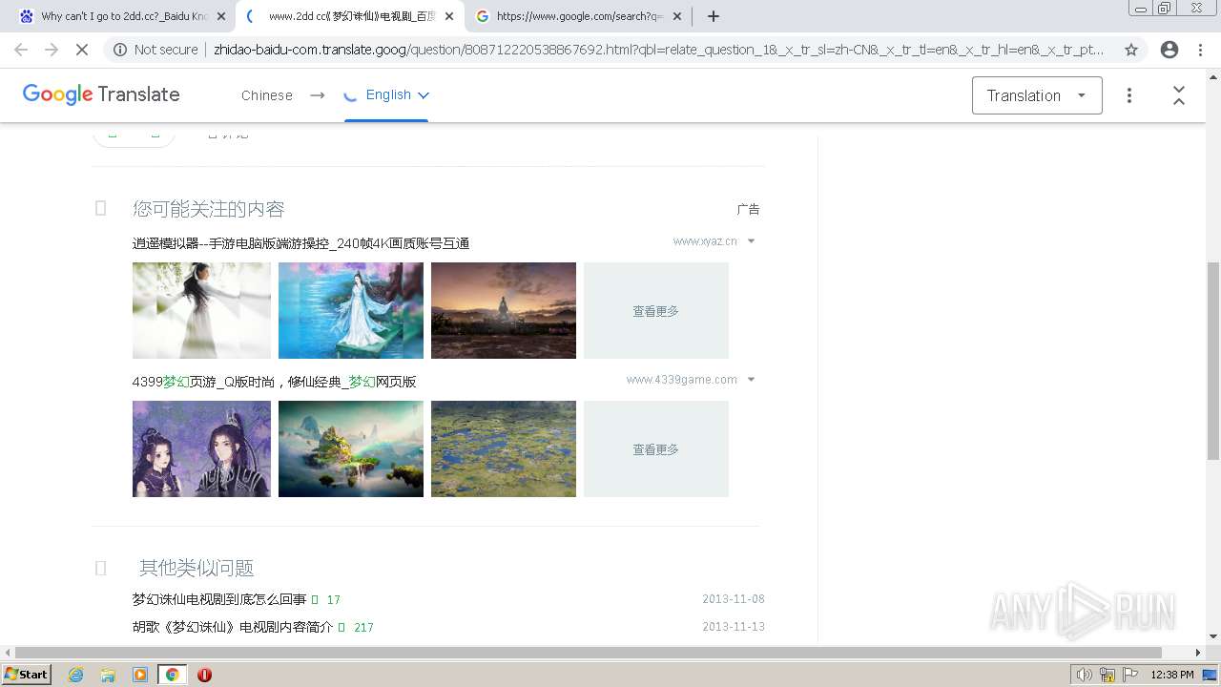Open Windows Explorer from the taskbar
The height and width of the screenshot is (687, 1221).
point(108,675)
